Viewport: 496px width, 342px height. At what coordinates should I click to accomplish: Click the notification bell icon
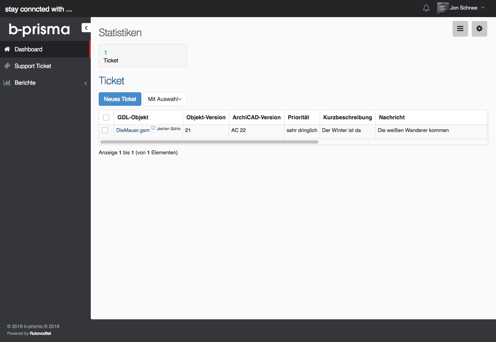pyautogui.click(x=426, y=8)
